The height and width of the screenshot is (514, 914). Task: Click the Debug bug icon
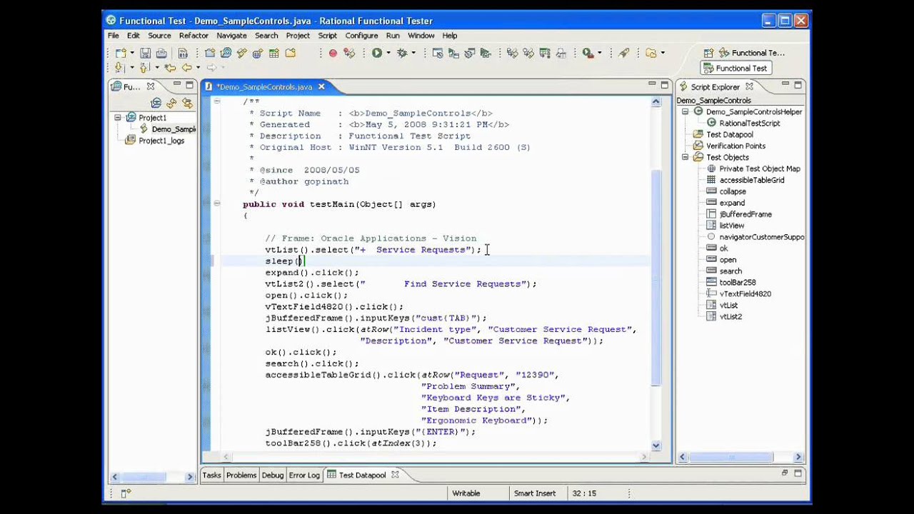click(402, 53)
